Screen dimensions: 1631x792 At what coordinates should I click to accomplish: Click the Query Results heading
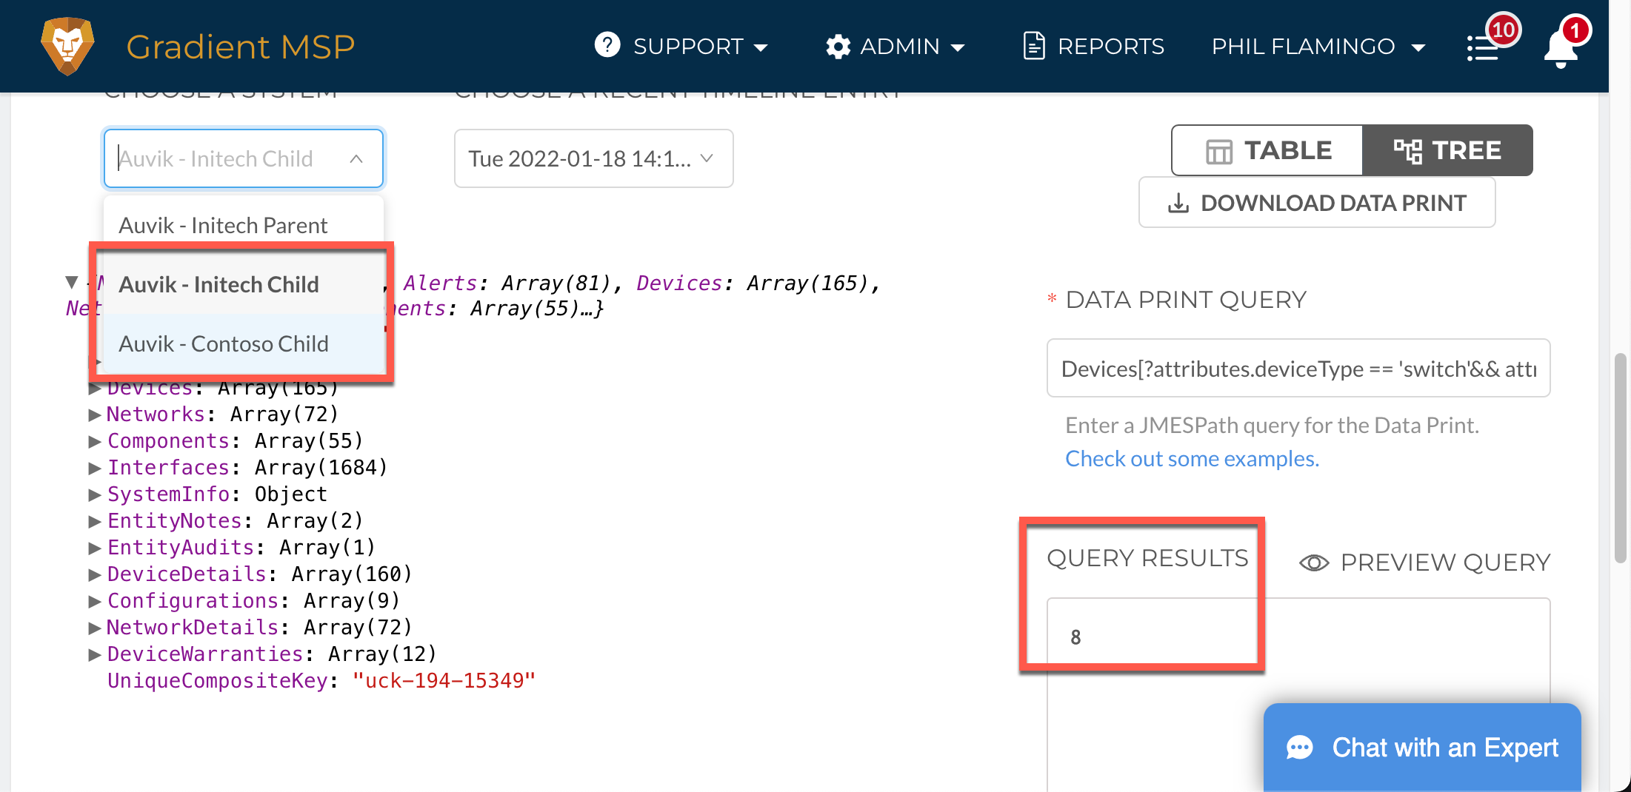pyautogui.click(x=1147, y=558)
